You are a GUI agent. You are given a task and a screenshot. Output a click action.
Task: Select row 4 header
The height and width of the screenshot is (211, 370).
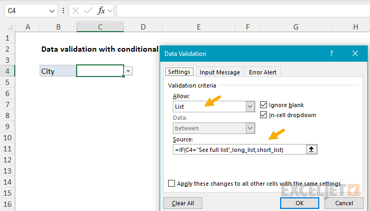pyautogui.click(x=7, y=71)
